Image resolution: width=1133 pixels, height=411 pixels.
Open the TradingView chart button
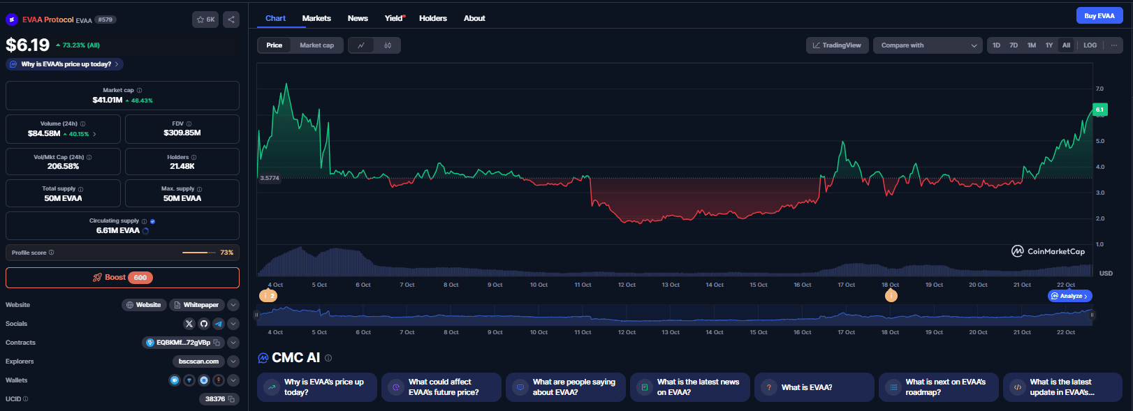(838, 45)
